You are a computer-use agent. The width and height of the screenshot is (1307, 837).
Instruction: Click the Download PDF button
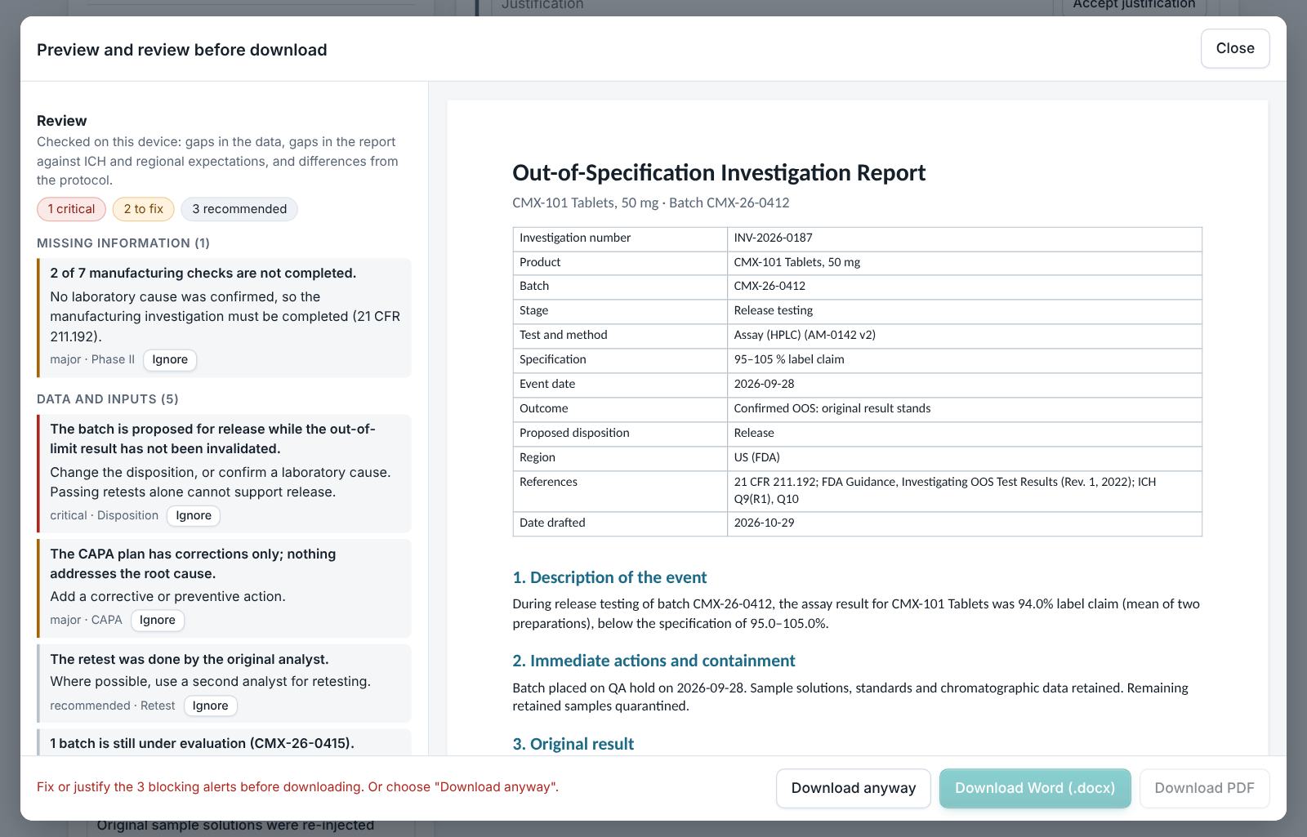click(x=1204, y=788)
